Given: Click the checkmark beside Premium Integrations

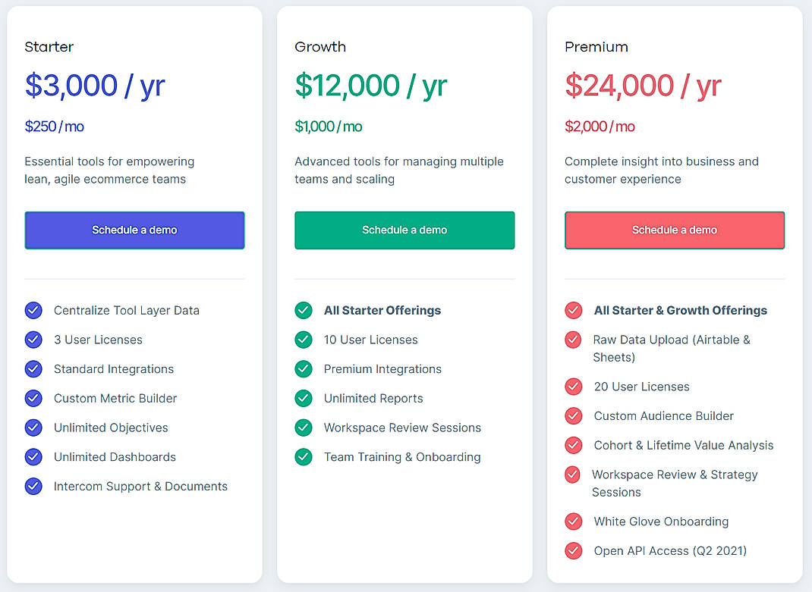Looking at the screenshot, I should point(304,369).
